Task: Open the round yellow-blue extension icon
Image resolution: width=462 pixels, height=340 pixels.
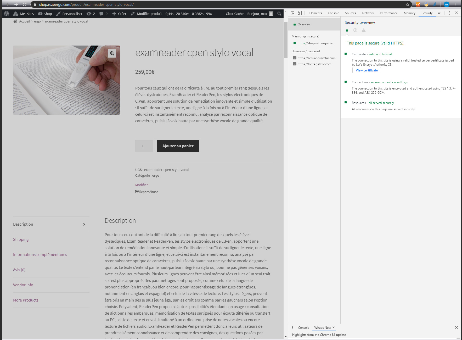Action: pos(426,4)
